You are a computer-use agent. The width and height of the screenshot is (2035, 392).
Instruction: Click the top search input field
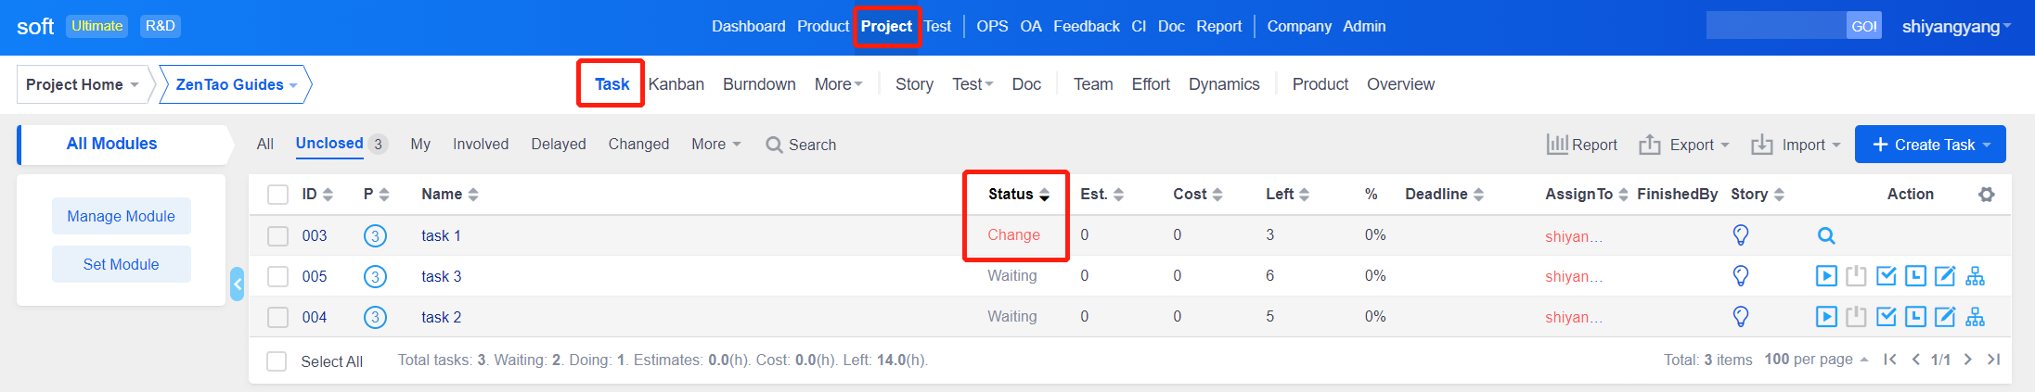coord(1774,26)
